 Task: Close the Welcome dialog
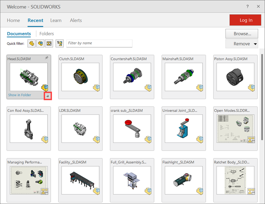(x=258, y=6)
